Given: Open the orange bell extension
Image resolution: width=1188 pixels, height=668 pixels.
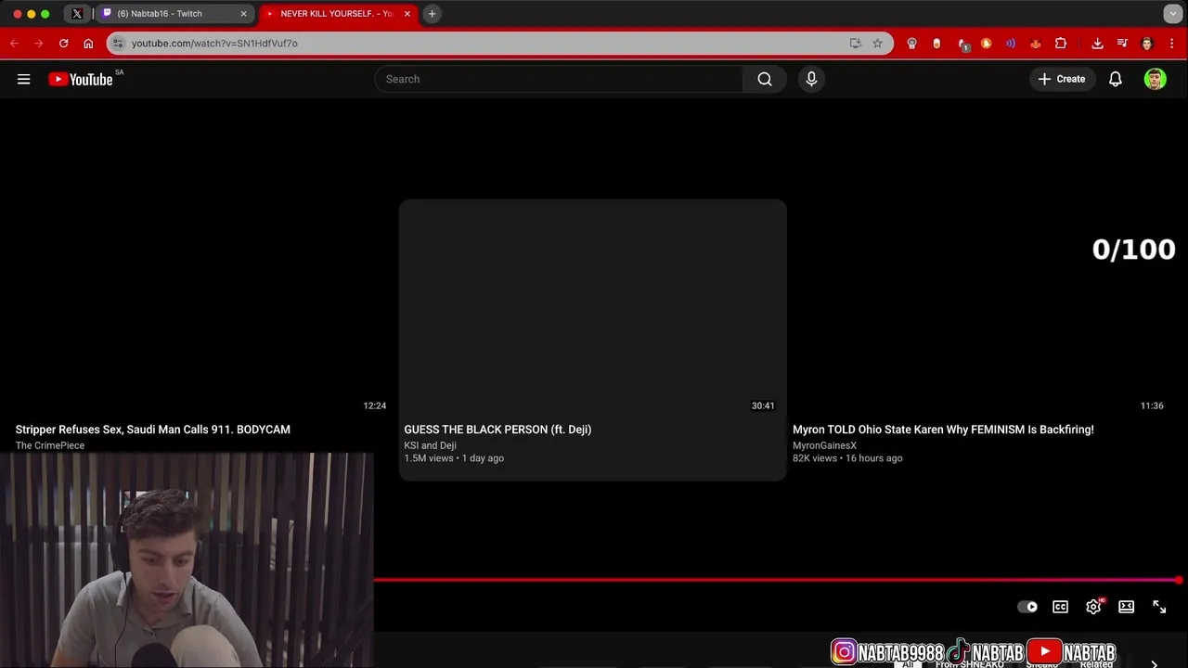Looking at the screenshot, I should pos(986,44).
